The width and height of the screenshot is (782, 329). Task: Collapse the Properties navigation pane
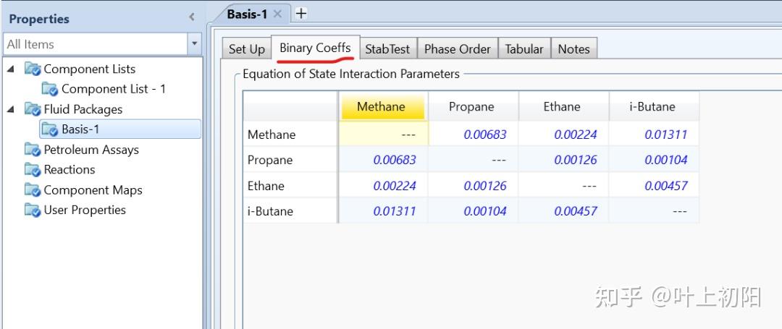(192, 17)
